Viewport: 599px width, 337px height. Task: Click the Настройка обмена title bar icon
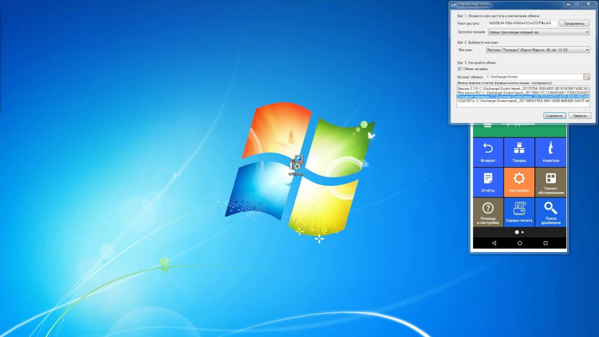pos(453,5)
